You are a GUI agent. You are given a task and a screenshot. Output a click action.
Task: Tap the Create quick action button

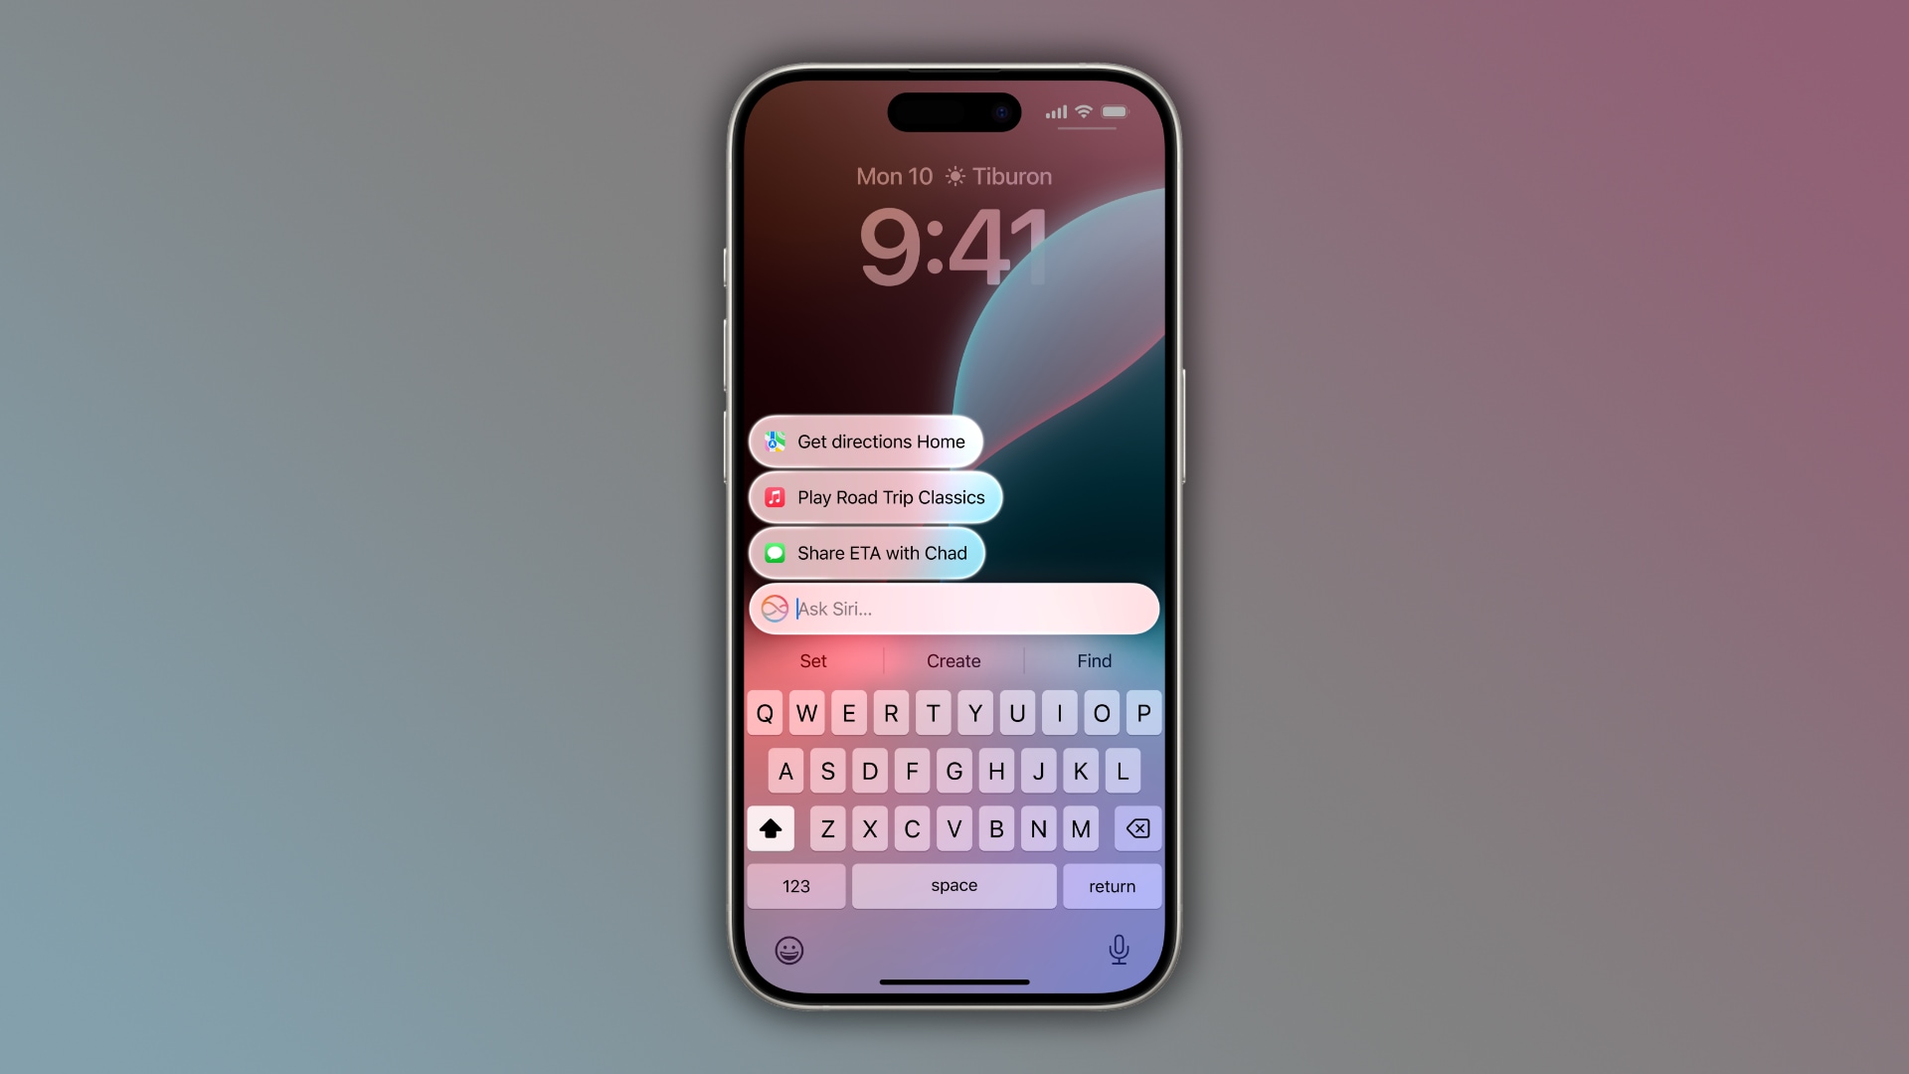tap(954, 659)
